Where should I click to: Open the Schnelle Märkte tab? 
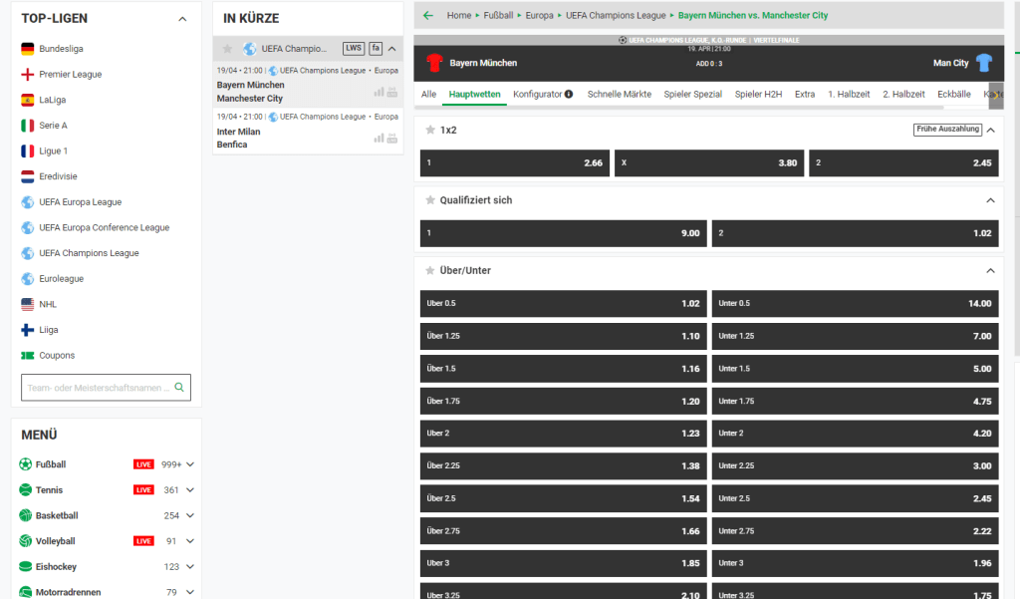(620, 94)
